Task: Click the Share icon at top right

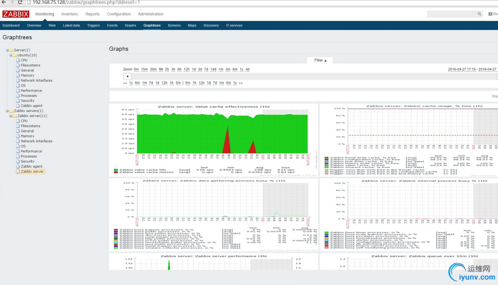Action: [x=494, y=14]
